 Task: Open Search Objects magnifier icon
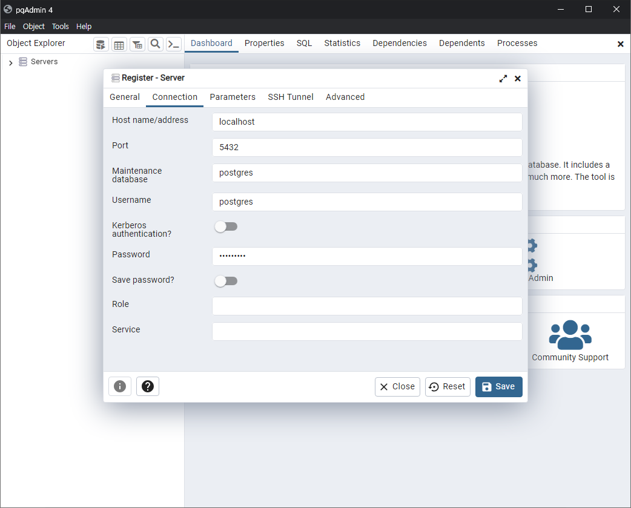156,44
